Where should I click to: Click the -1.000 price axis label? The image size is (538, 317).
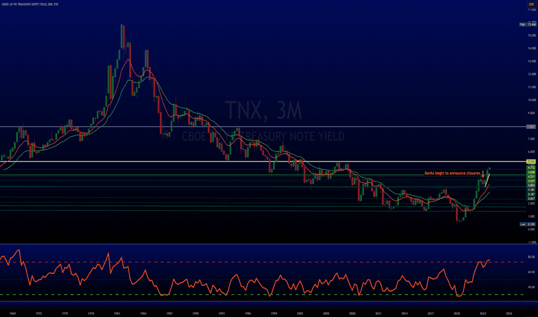click(x=532, y=242)
